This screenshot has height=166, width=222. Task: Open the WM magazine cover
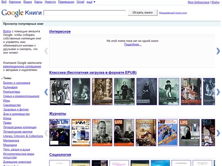[x=81, y=132]
